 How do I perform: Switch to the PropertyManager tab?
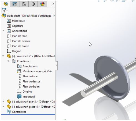pyautogui.click(x=15, y=4)
